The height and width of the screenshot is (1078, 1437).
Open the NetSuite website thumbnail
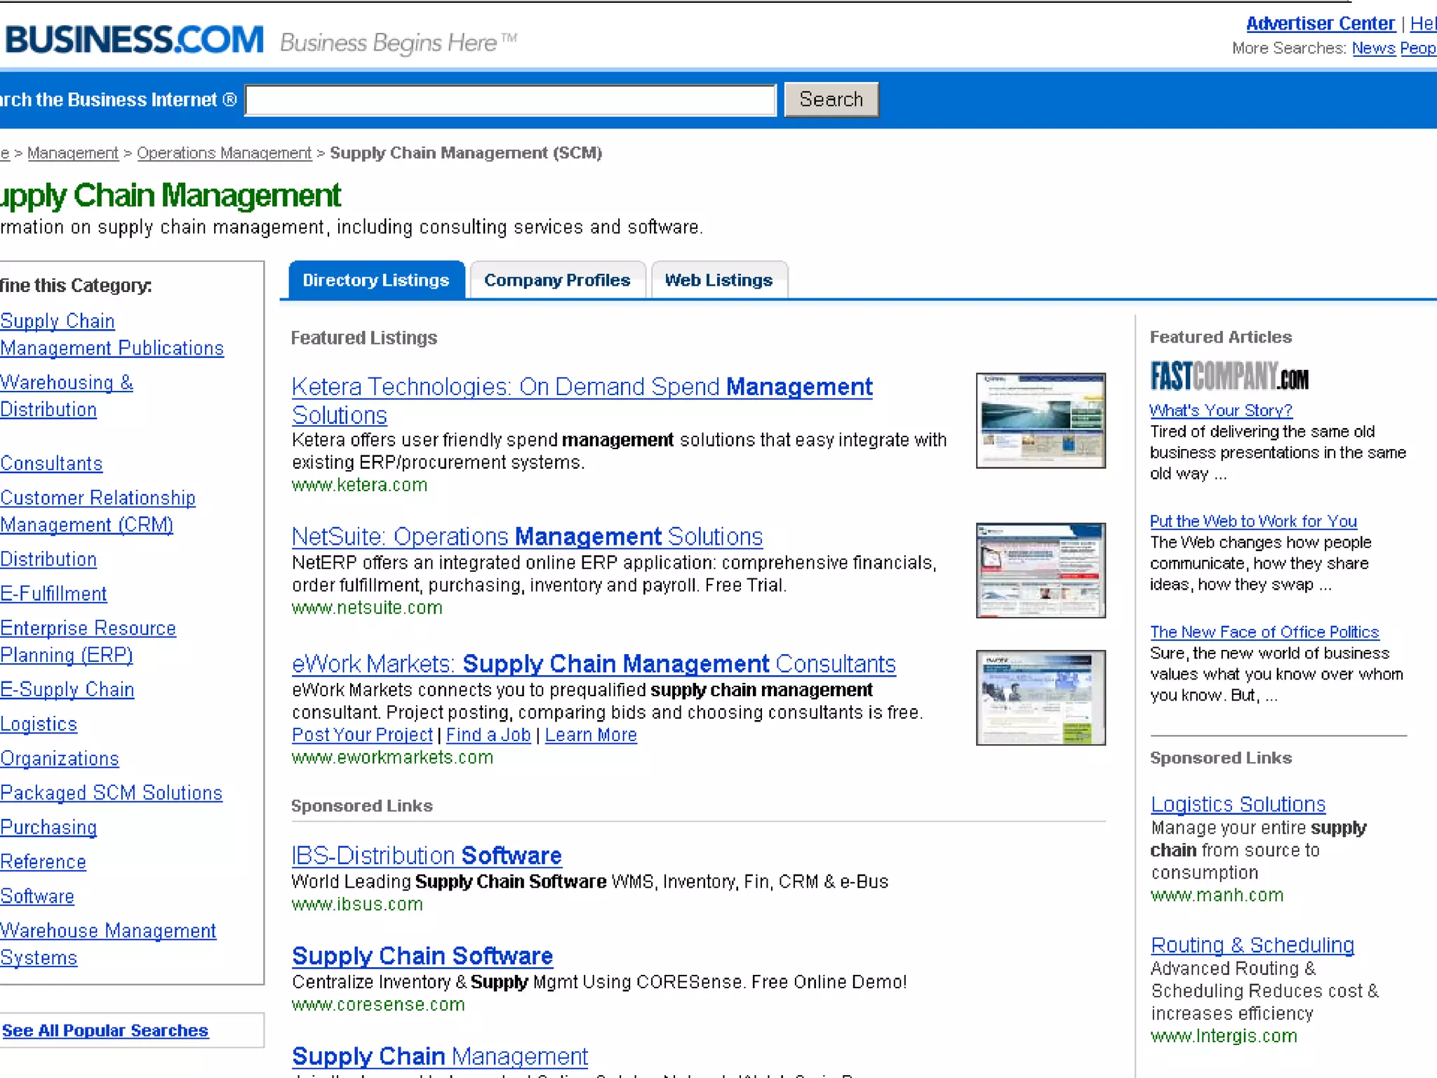1041,570
